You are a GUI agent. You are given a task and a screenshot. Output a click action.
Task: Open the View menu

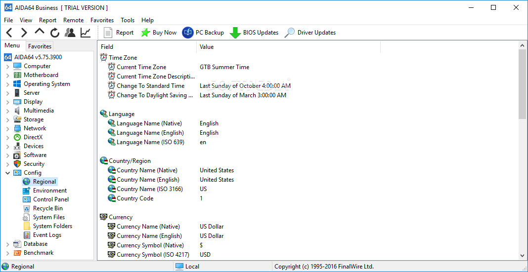coord(26,20)
